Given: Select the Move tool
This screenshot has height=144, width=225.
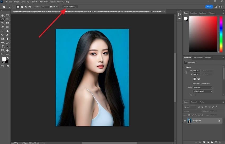Looking at the screenshot, I should pos(3,16).
